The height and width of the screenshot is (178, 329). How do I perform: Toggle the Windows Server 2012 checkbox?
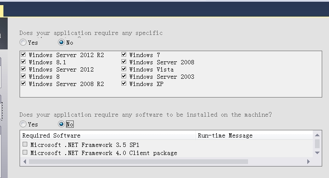click(23, 69)
